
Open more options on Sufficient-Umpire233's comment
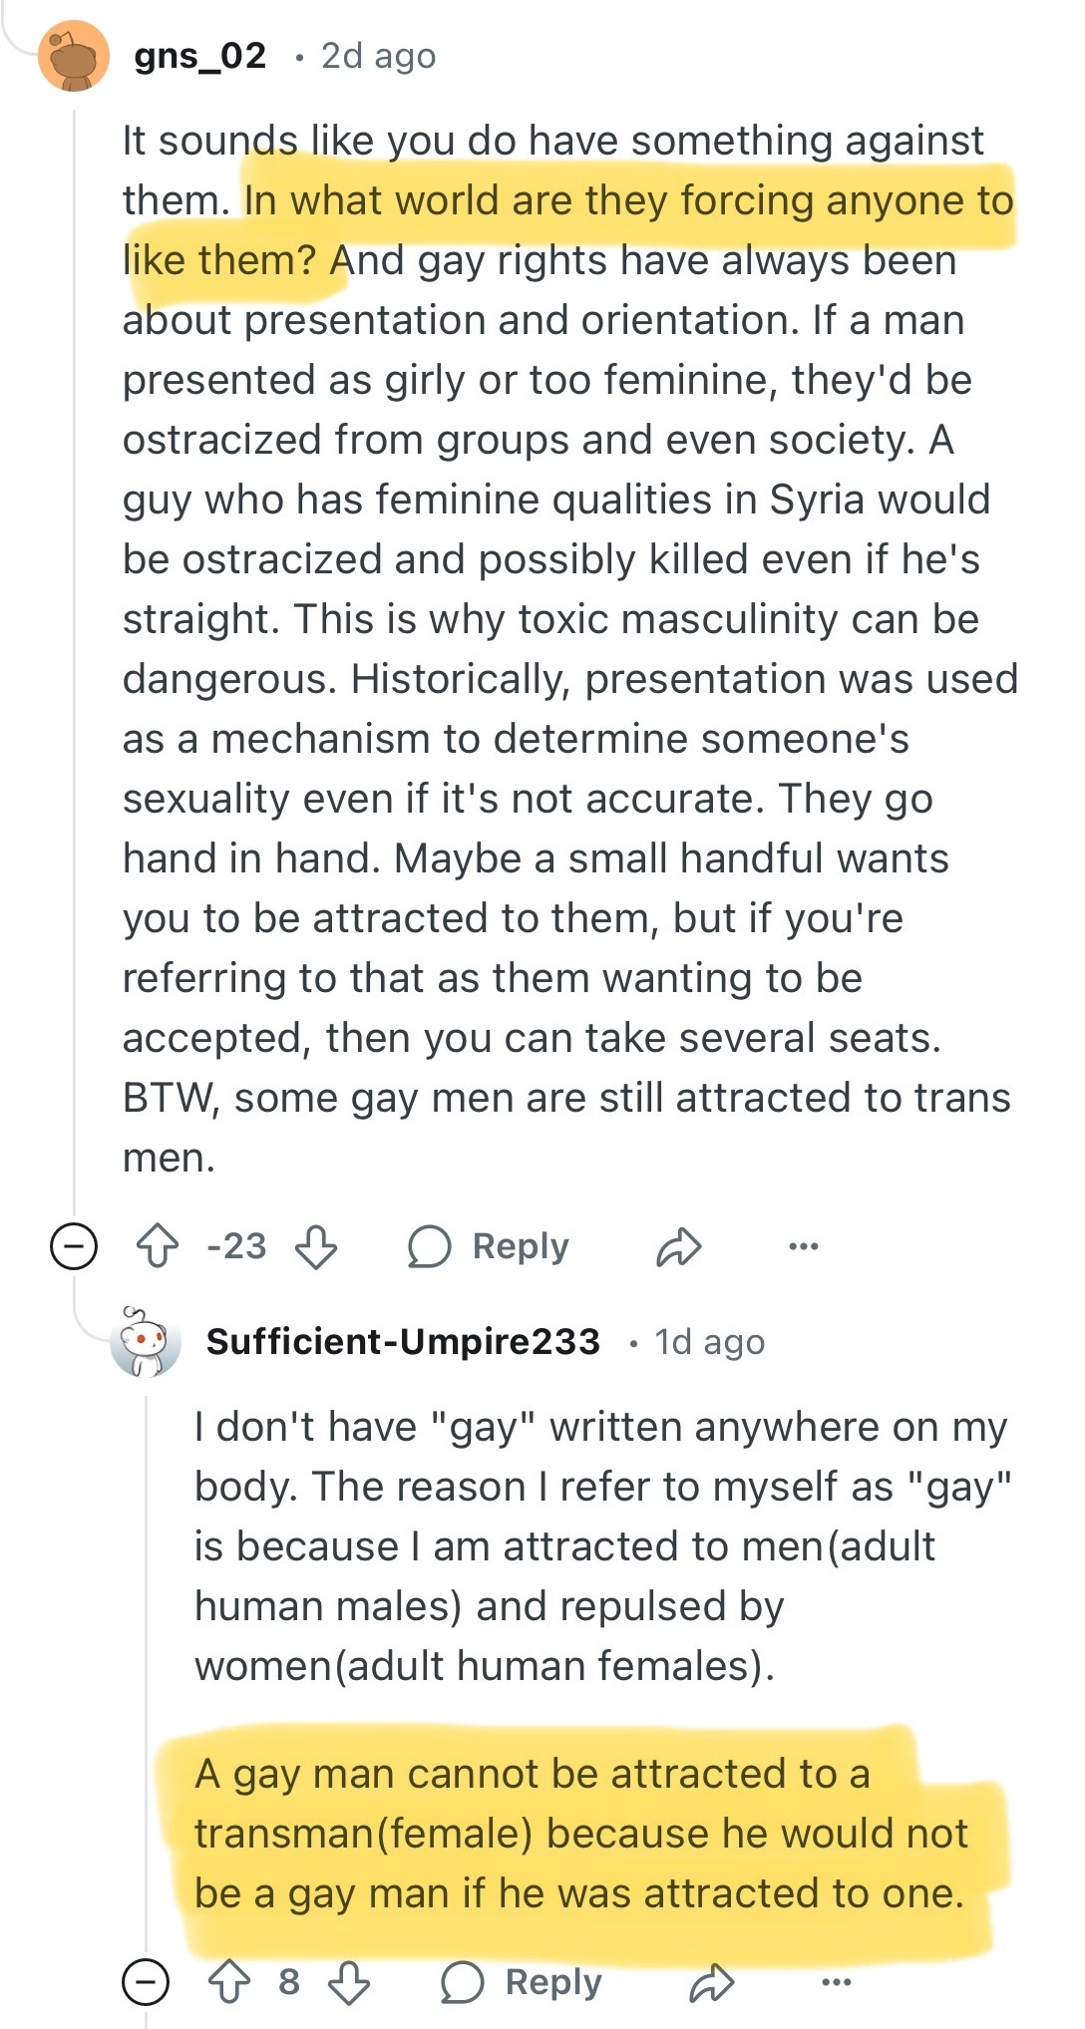point(836,1982)
